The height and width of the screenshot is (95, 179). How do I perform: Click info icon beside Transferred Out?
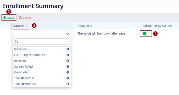pyautogui.click(x=68, y=84)
